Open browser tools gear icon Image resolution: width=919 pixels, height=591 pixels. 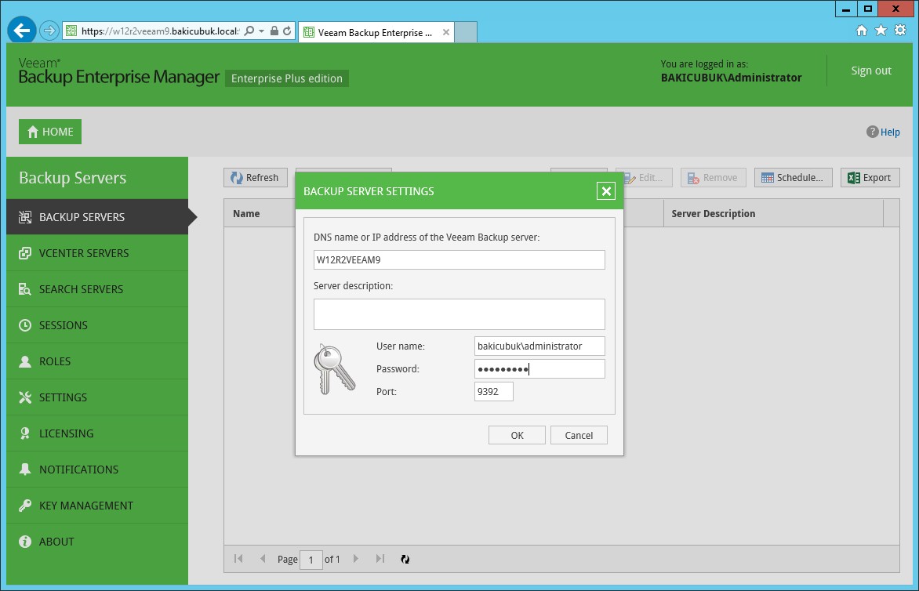coord(900,31)
